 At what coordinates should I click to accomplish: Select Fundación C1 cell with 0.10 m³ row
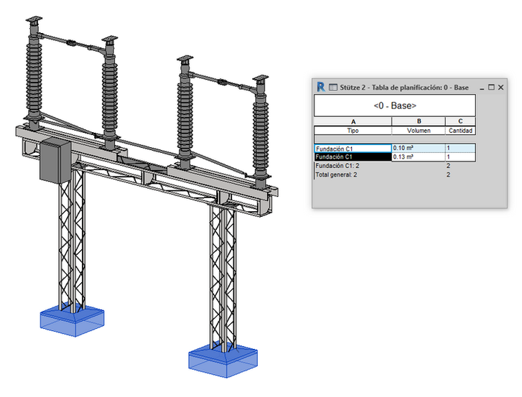pos(353,149)
